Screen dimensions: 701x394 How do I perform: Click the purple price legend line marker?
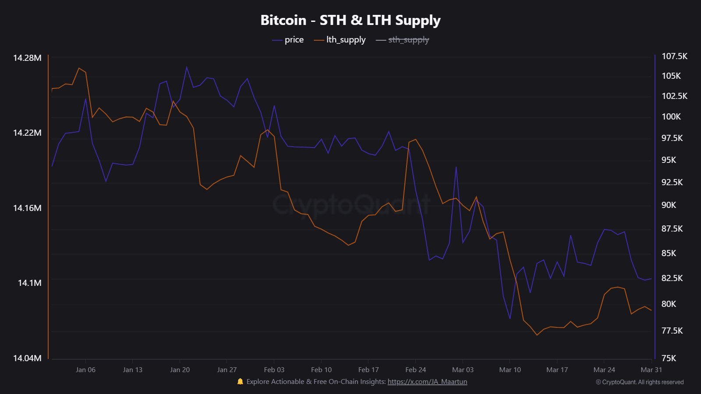coord(277,40)
